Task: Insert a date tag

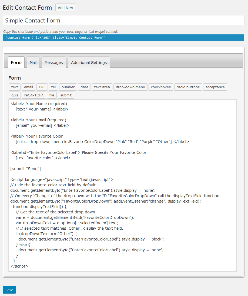Action: 84,87
